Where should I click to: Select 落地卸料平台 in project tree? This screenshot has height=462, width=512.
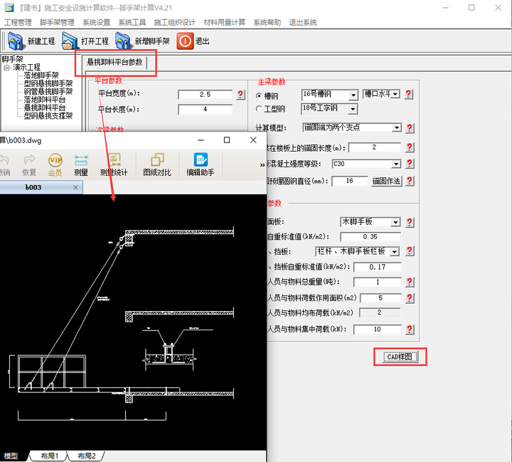coord(45,100)
